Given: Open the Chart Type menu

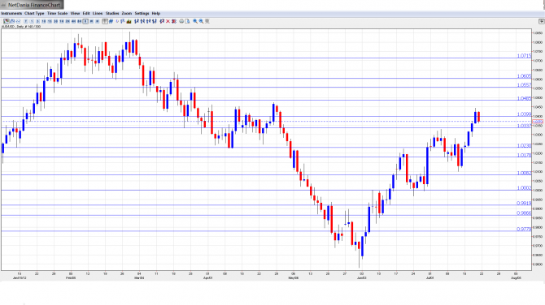Looking at the screenshot, I should (x=34, y=14).
